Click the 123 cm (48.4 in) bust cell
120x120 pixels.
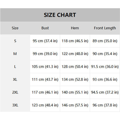[45, 105]
